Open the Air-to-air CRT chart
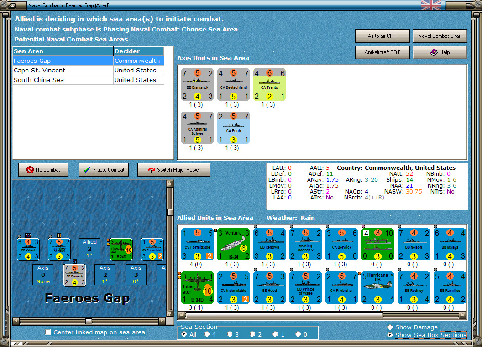This screenshot has width=482, height=347. (382, 36)
